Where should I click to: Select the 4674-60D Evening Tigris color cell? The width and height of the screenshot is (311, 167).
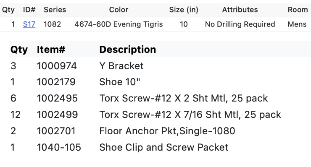[x=119, y=24]
